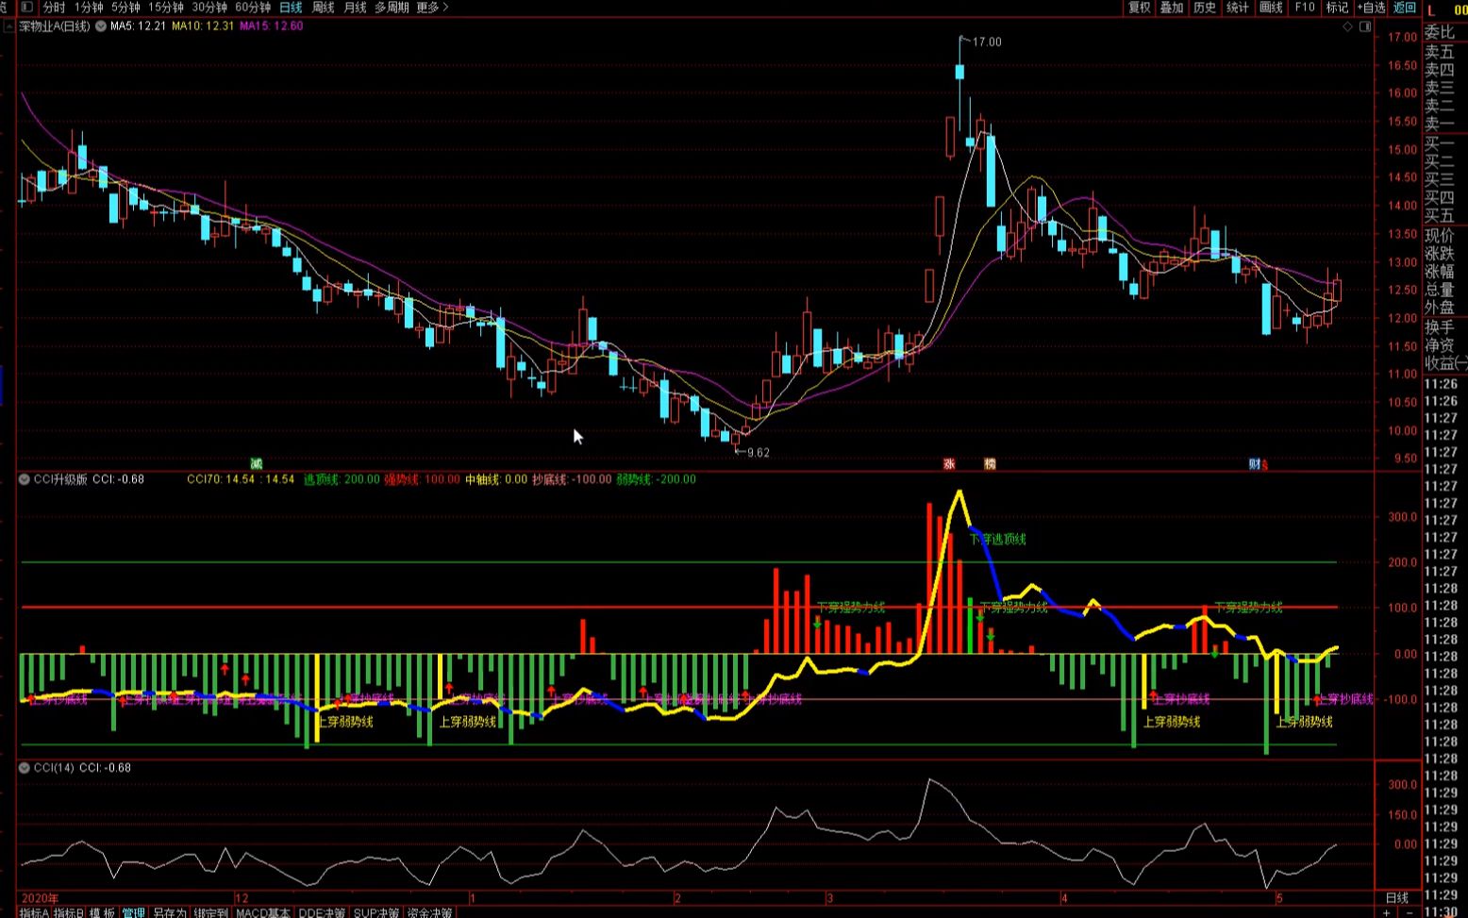
Task: Click the 卖五 row in the right panel
Action: click(1441, 52)
